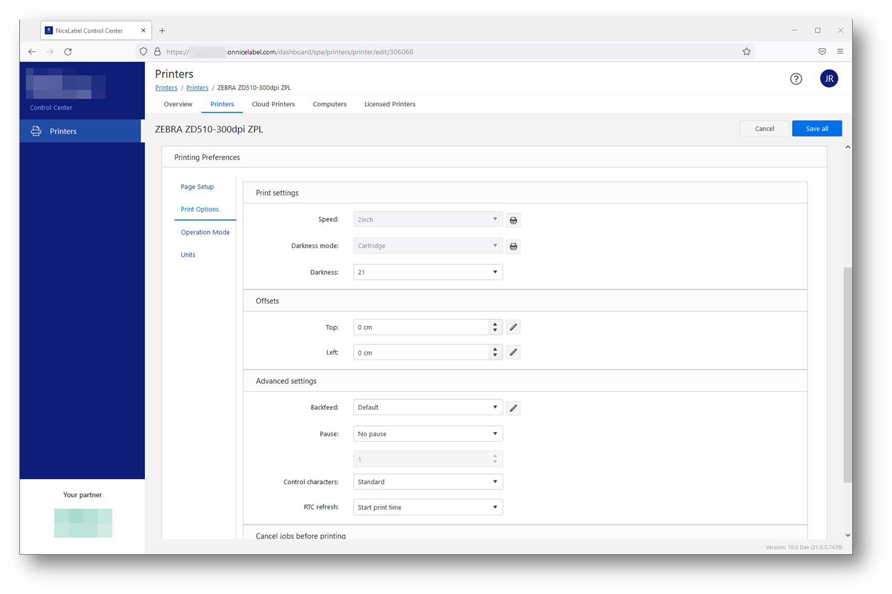Open the RTC refresh dropdown
Screen dimensions: 892x594
click(x=427, y=508)
